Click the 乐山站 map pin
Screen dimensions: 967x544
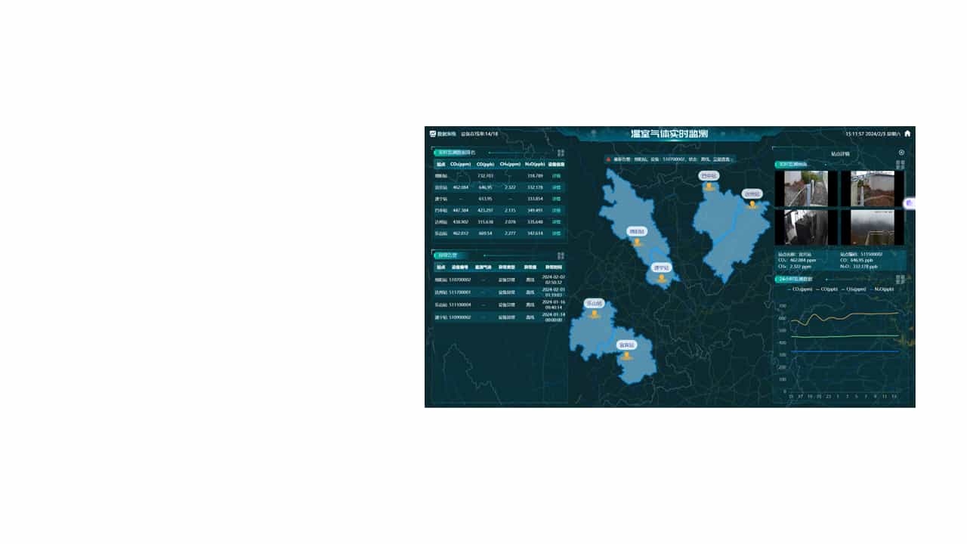coord(595,314)
